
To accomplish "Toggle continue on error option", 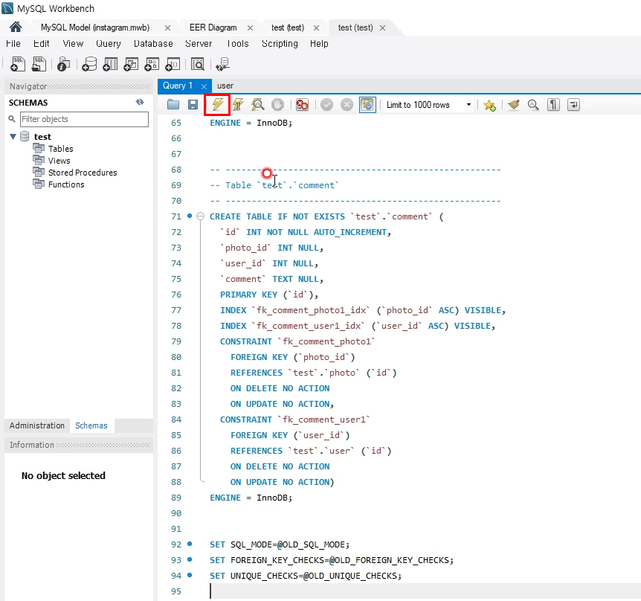I will (x=302, y=105).
